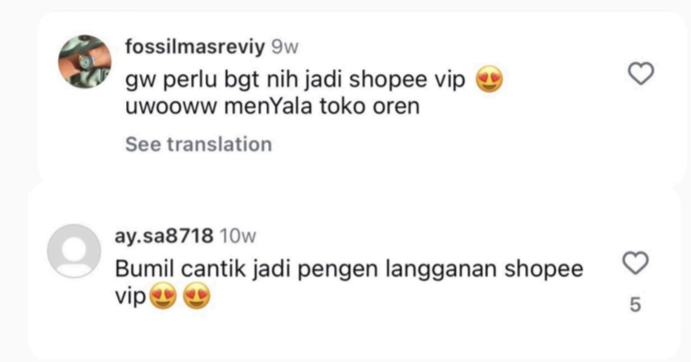View the 5 likes count

click(x=635, y=305)
